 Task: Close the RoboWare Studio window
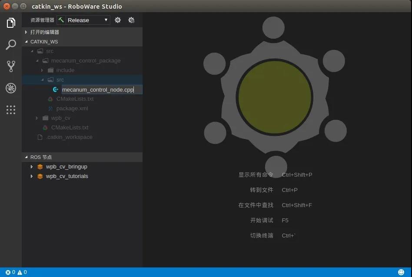7,6
